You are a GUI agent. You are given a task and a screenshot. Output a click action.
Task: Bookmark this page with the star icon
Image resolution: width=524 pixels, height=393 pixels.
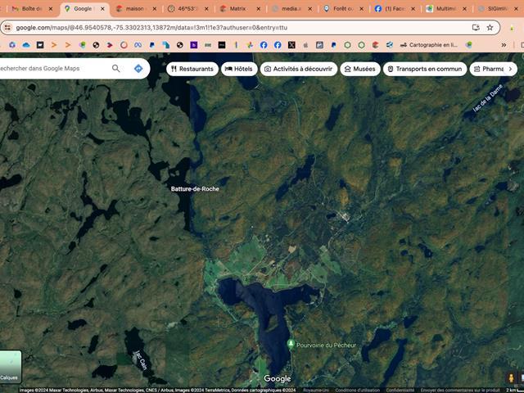coord(490,28)
